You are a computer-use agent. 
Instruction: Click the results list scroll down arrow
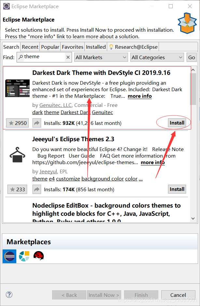[x=193, y=218]
